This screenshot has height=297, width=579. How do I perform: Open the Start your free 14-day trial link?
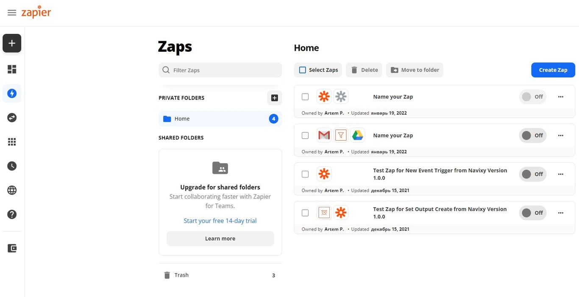[x=220, y=220]
